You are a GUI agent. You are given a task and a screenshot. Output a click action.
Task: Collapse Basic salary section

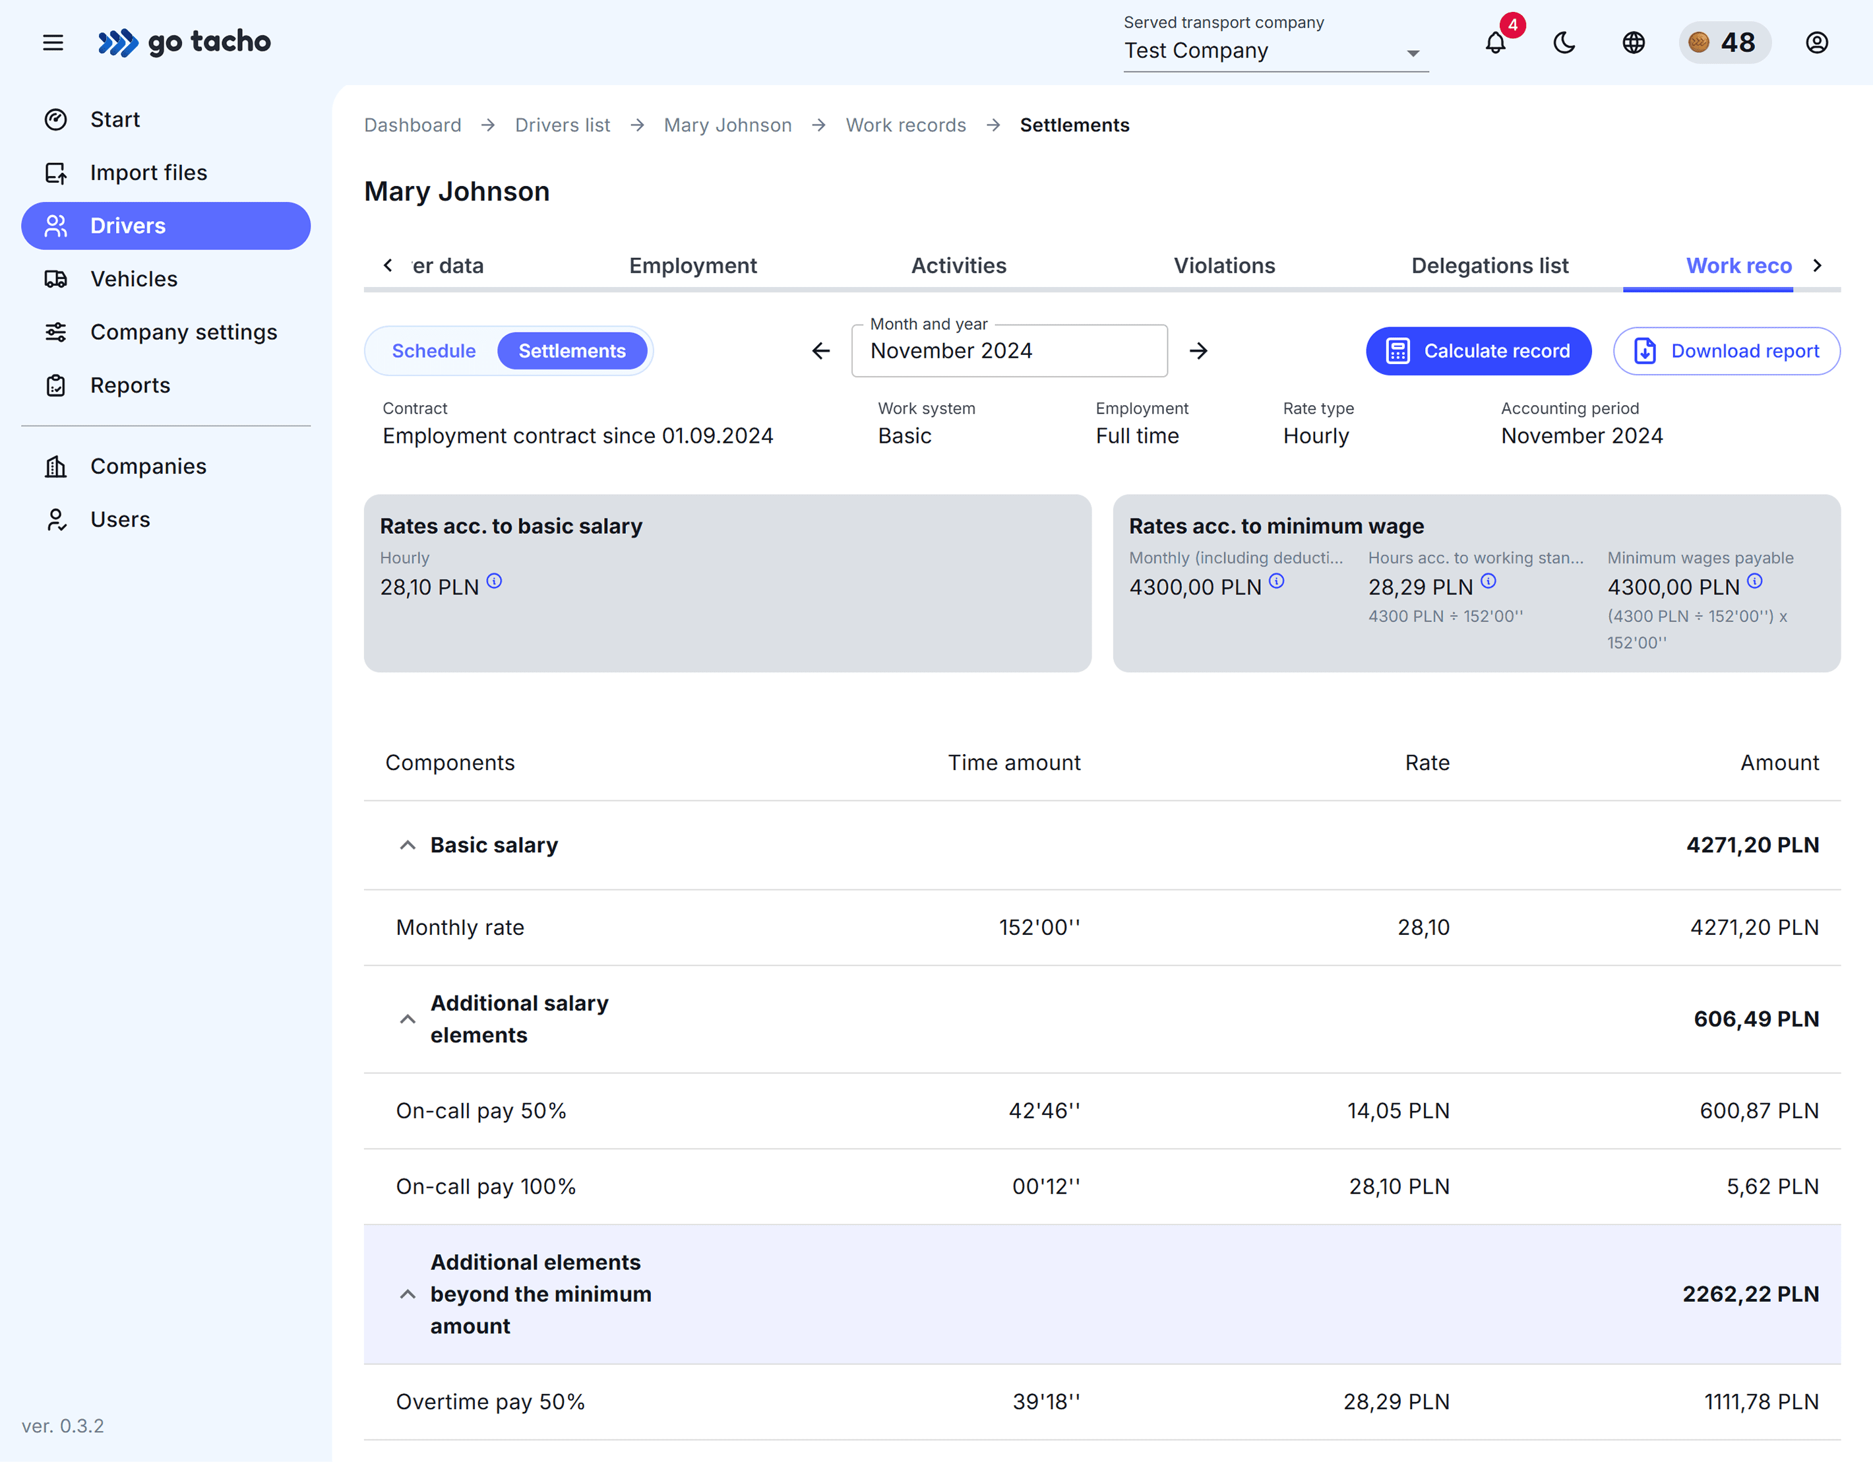click(x=408, y=845)
